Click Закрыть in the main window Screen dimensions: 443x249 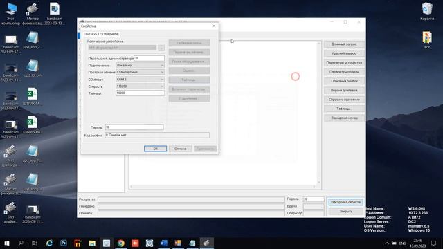point(345,211)
